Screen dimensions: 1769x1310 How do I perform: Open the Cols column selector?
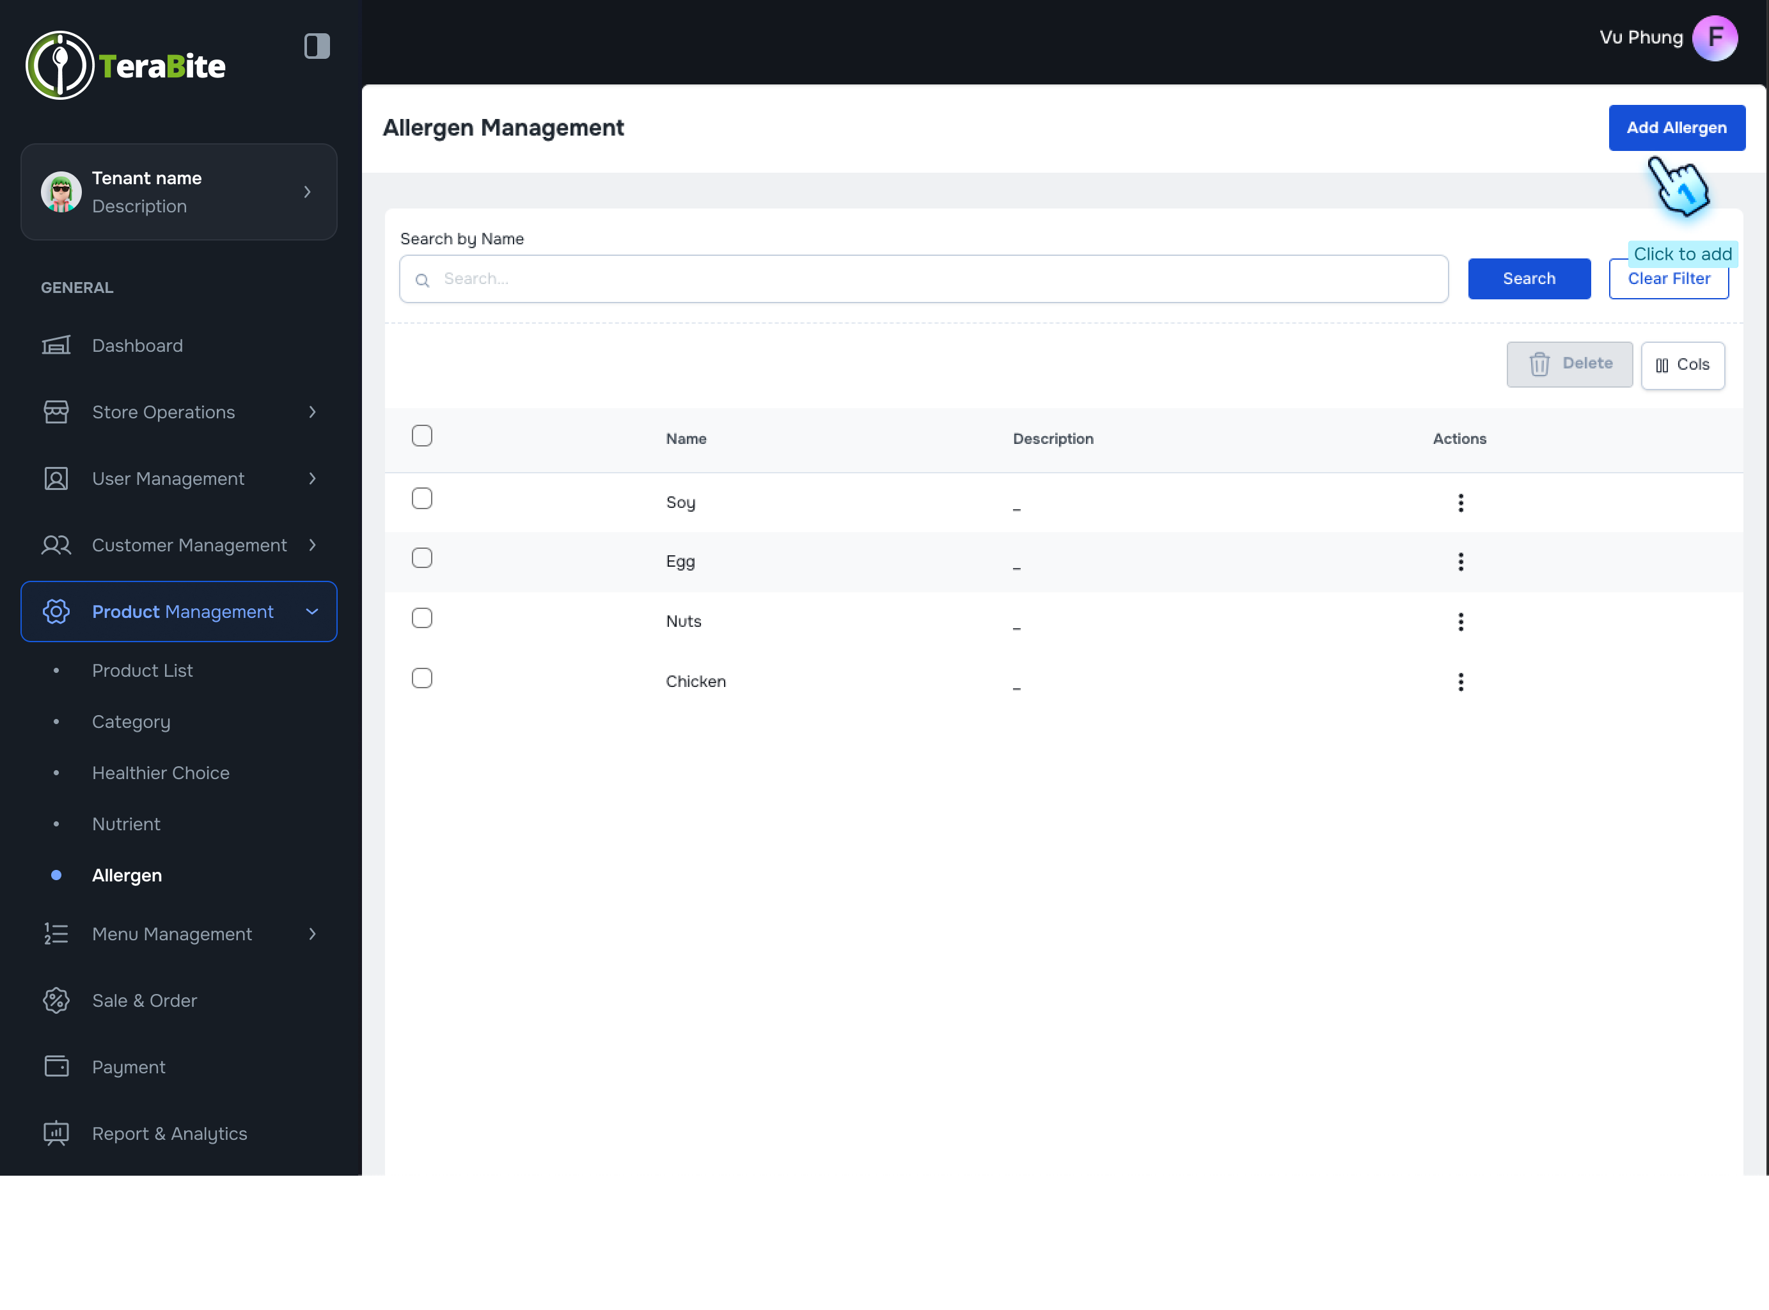point(1682,365)
